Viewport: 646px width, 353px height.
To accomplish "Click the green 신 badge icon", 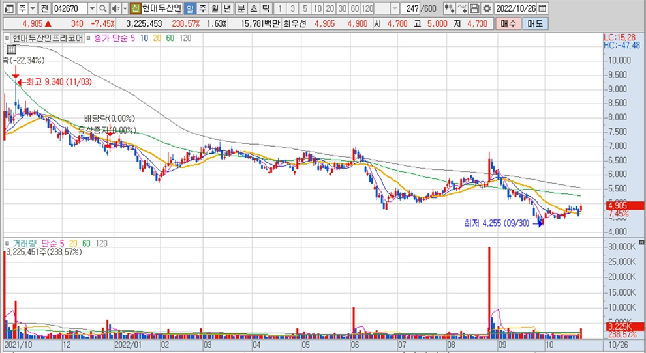I will pos(135,8).
